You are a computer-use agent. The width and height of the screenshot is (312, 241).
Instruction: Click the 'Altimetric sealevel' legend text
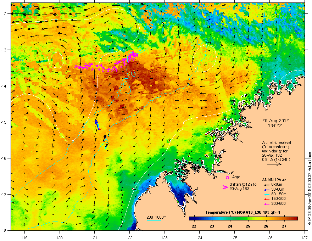click(277, 142)
